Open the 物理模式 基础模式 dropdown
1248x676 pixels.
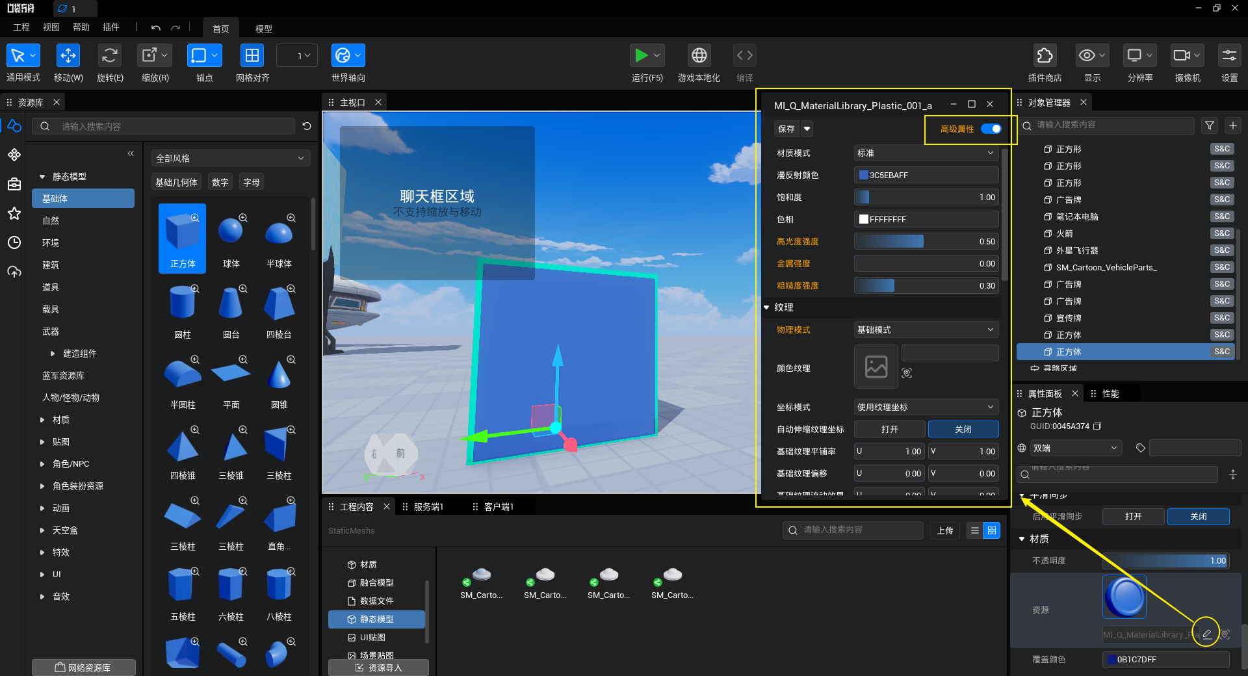pyautogui.click(x=926, y=330)
